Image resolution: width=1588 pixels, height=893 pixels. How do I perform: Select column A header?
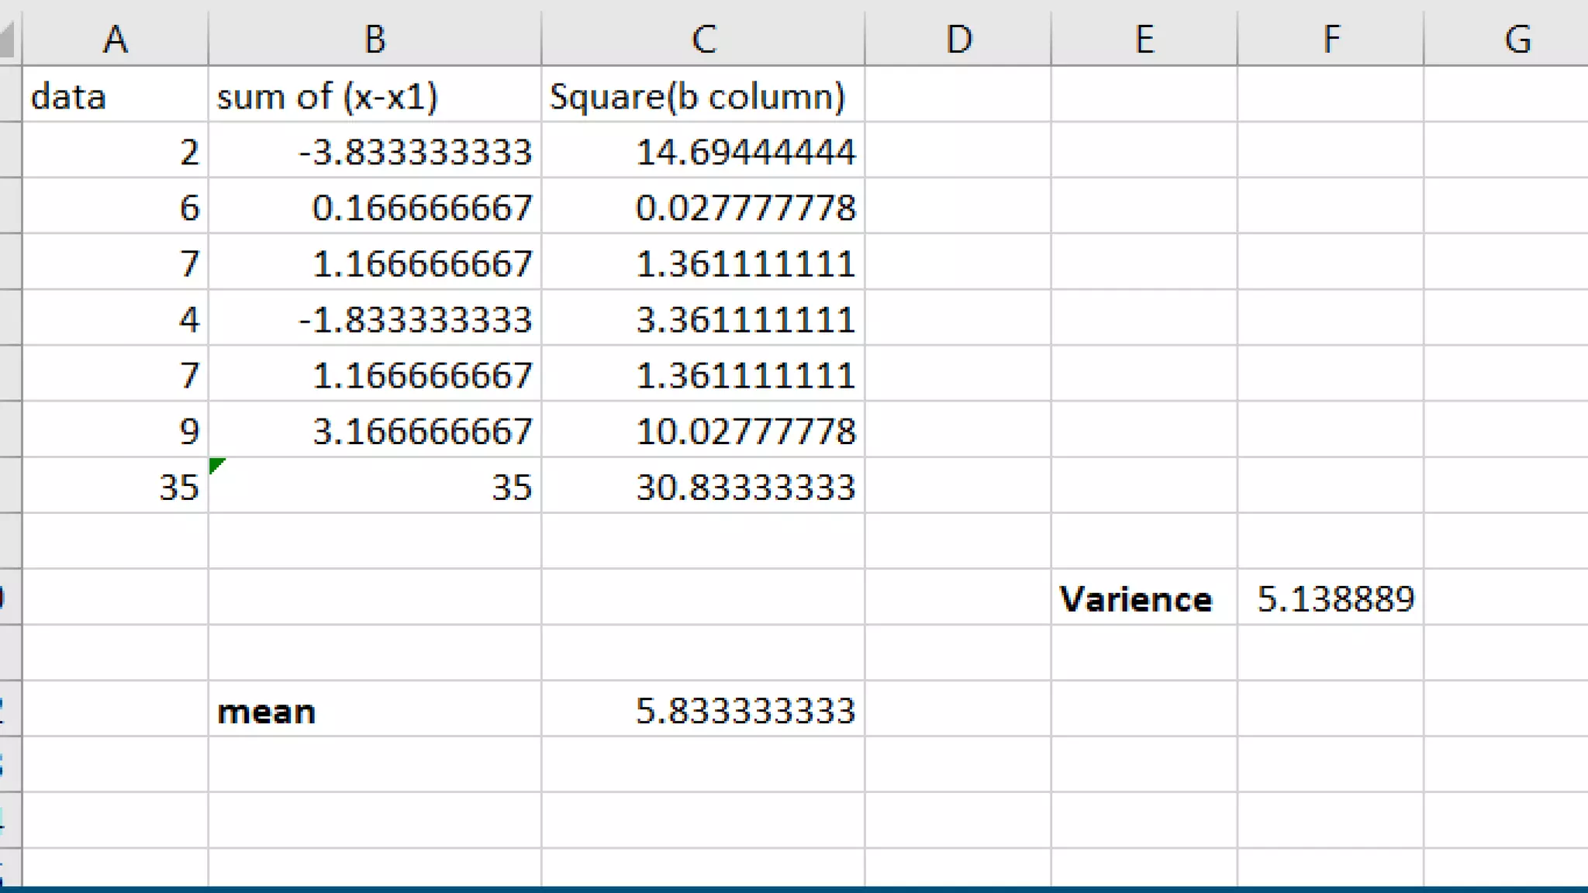click(115, 39)
